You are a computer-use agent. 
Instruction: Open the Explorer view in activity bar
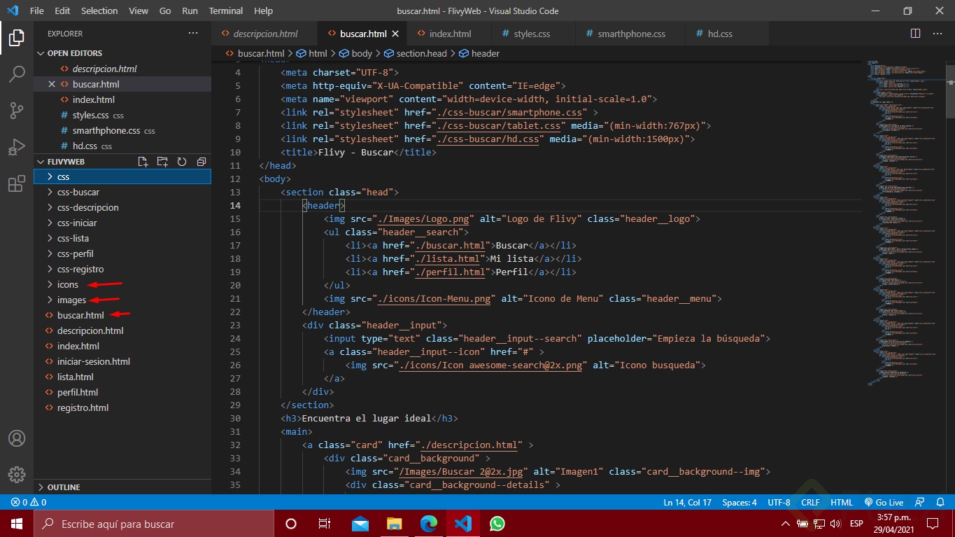click(17, 37)
